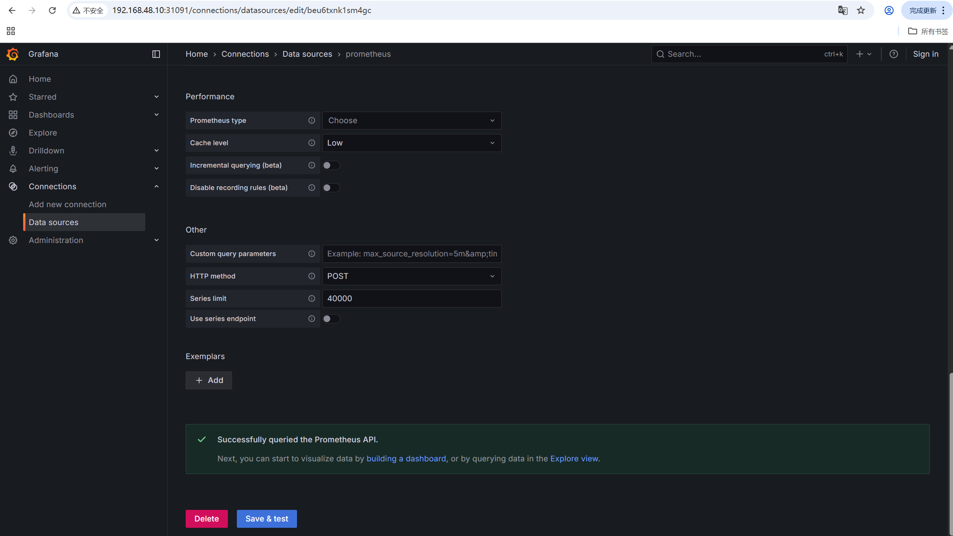Expand the Alerting section chevron
This screenshot has height=536, width=953.
click(x=157, y=168)
